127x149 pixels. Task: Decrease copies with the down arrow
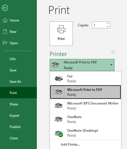point(108,27)
